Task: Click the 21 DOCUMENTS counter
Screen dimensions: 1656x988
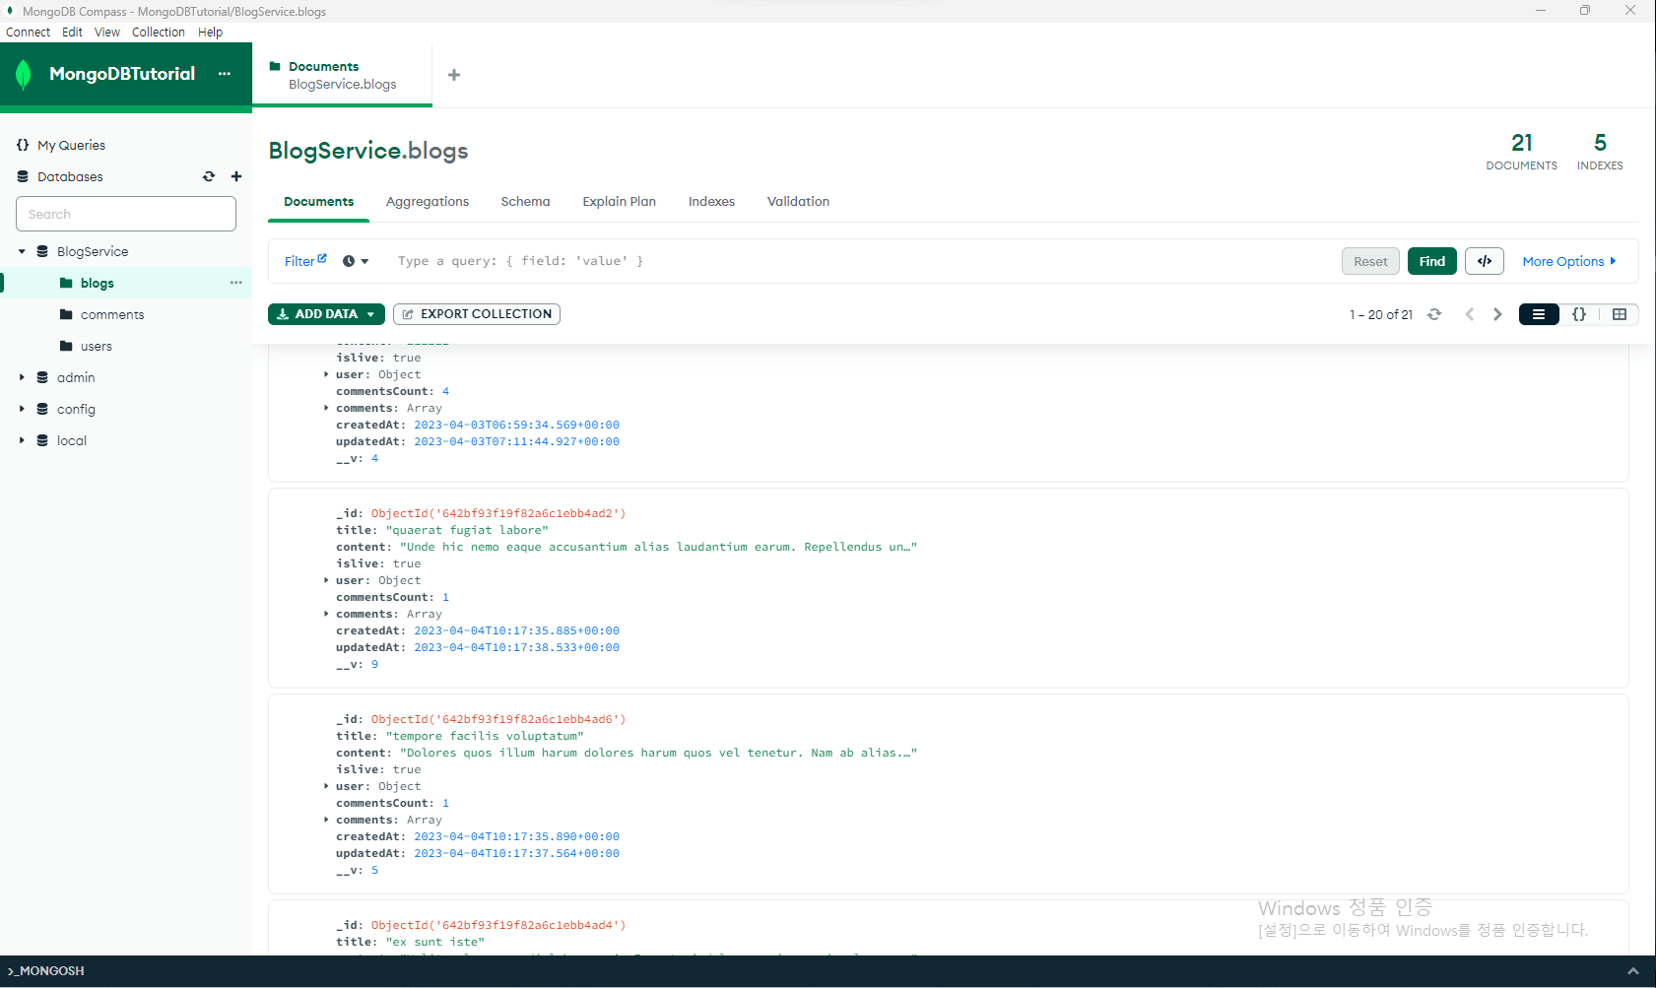Action: click(1522, 152)
